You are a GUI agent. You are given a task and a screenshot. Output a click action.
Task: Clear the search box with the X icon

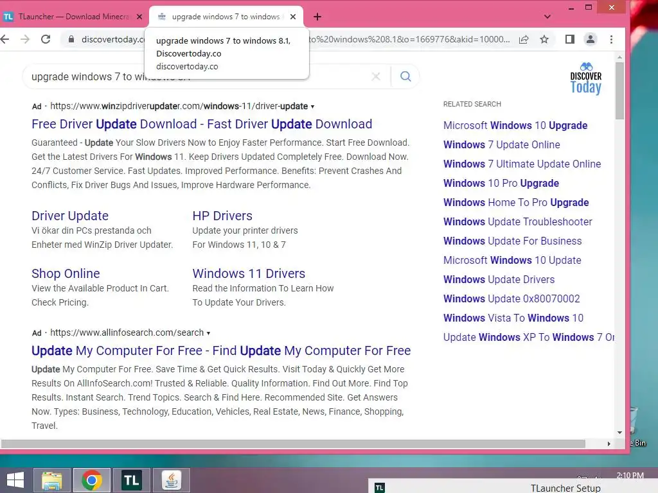376,76
